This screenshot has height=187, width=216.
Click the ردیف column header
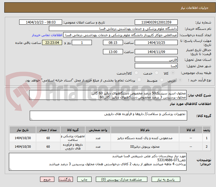tap(207, 130)
